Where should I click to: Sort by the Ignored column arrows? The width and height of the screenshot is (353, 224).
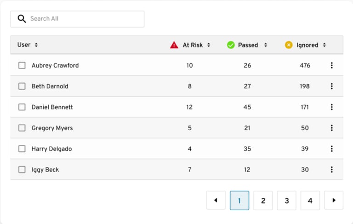pos(325,45)
